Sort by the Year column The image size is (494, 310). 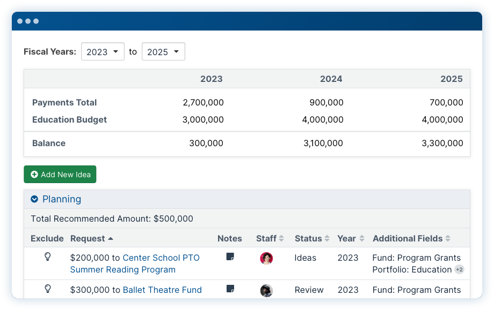tap(351, 238)
